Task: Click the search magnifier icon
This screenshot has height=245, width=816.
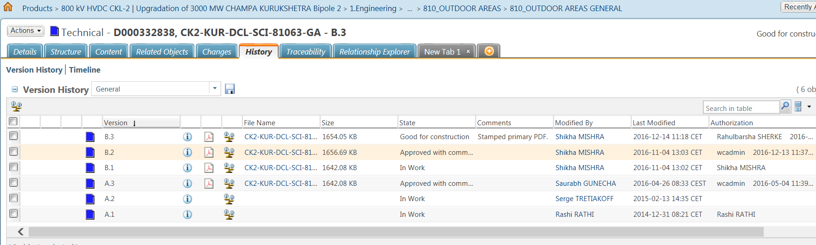Action: (x=785, y=106)
